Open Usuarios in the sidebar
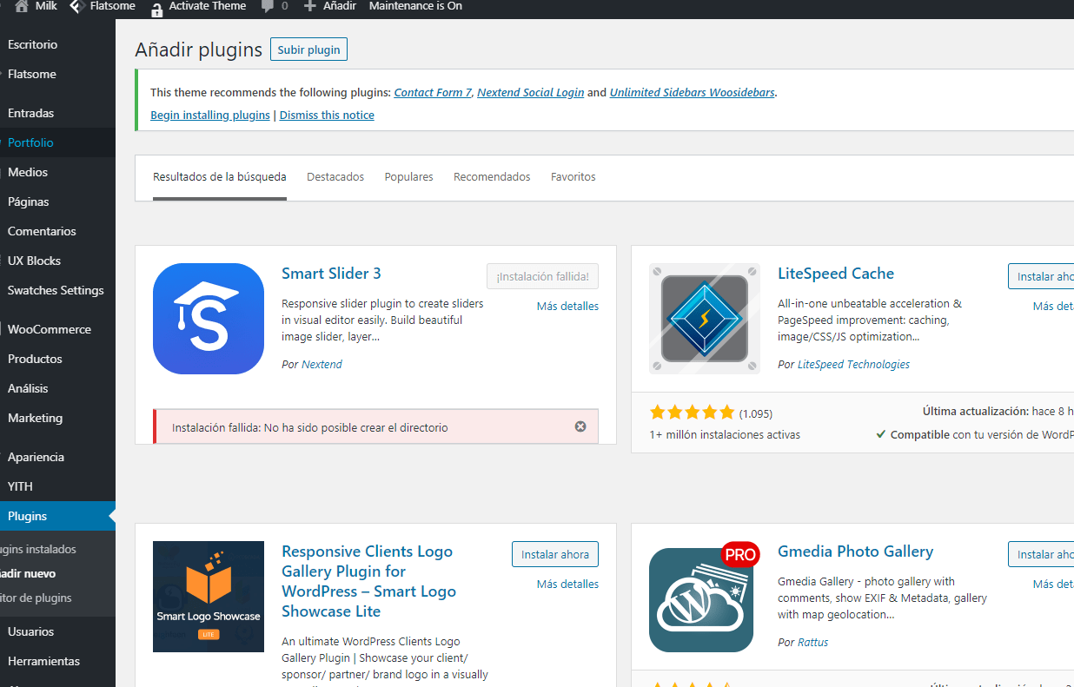 click(30, 631)
